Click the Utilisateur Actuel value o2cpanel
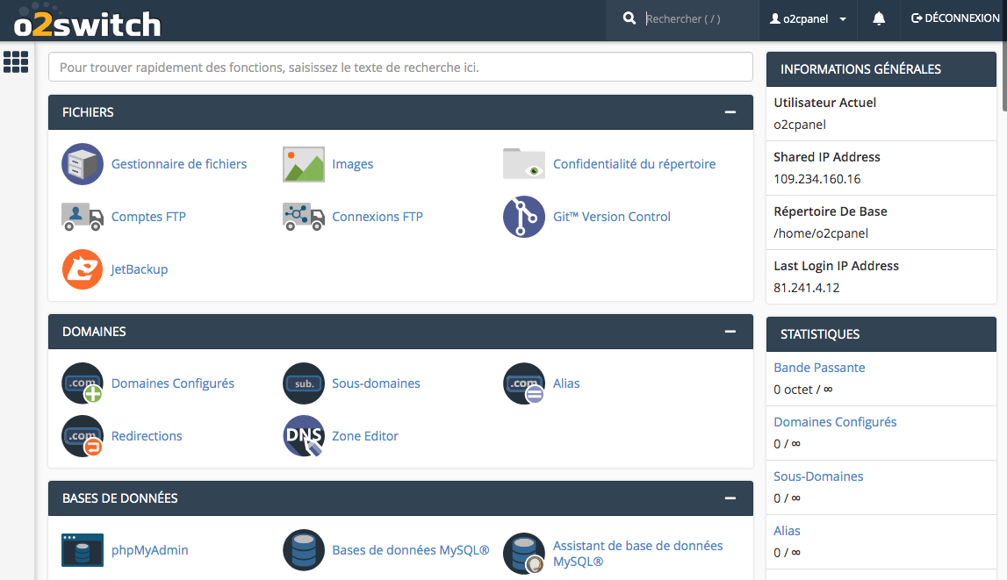 (x=800, y=125)
